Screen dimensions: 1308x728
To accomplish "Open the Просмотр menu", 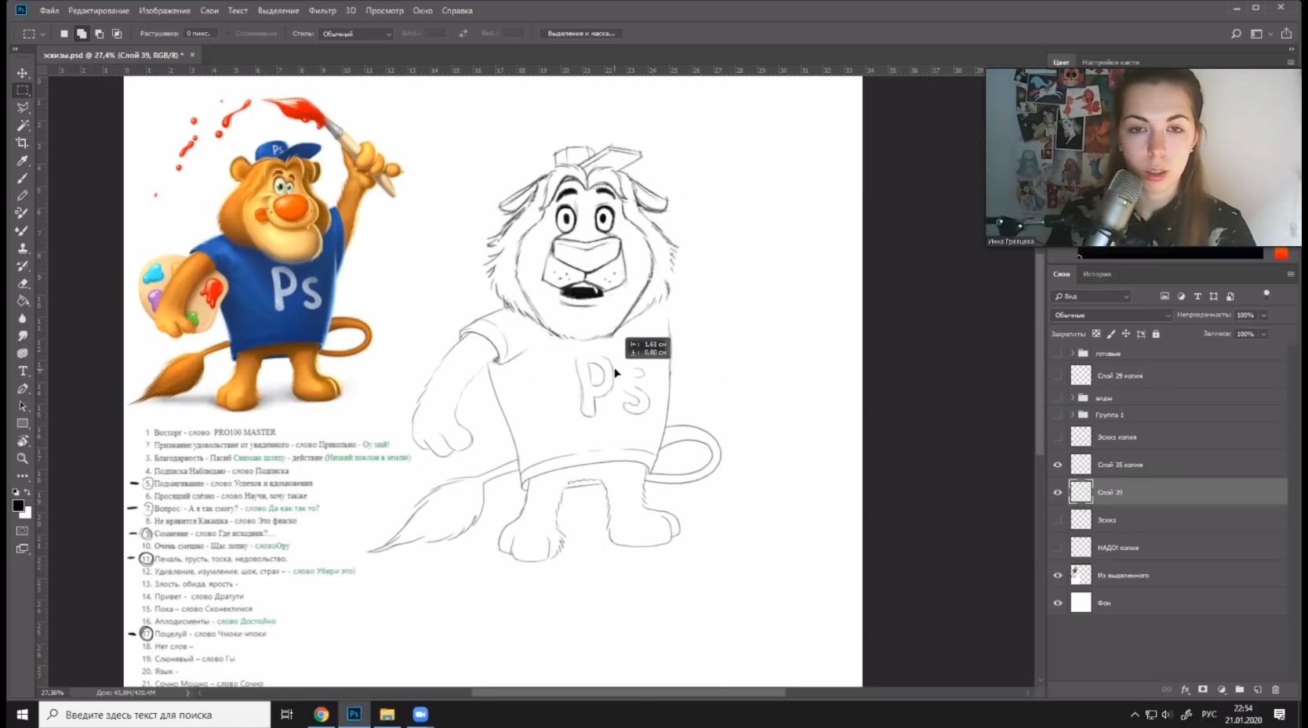I will tap(384, 11).
